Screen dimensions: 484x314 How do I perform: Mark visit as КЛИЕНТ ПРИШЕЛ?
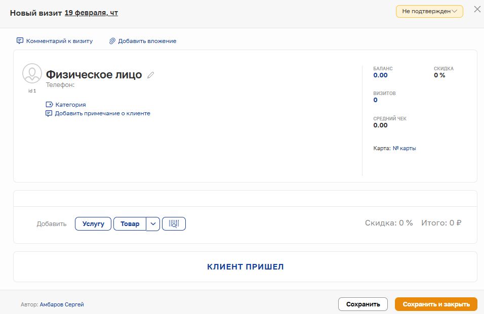coord(245,266)
